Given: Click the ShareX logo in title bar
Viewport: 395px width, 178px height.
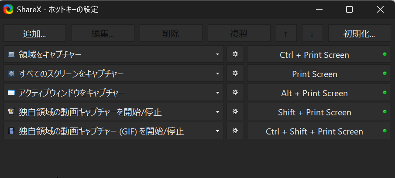Looking at the screenshot, I should point(8,10).
